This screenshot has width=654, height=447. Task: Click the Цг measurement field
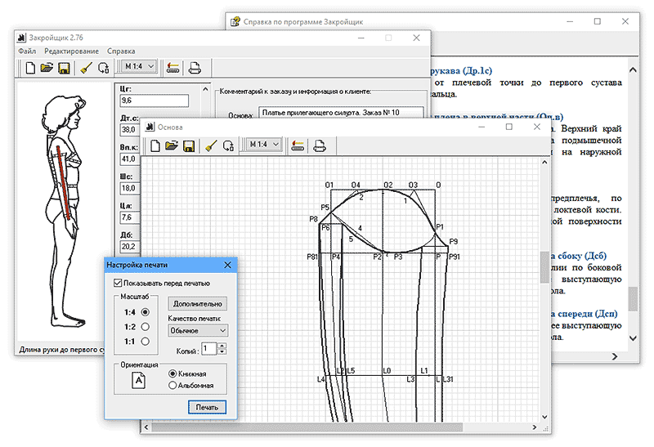155,101
